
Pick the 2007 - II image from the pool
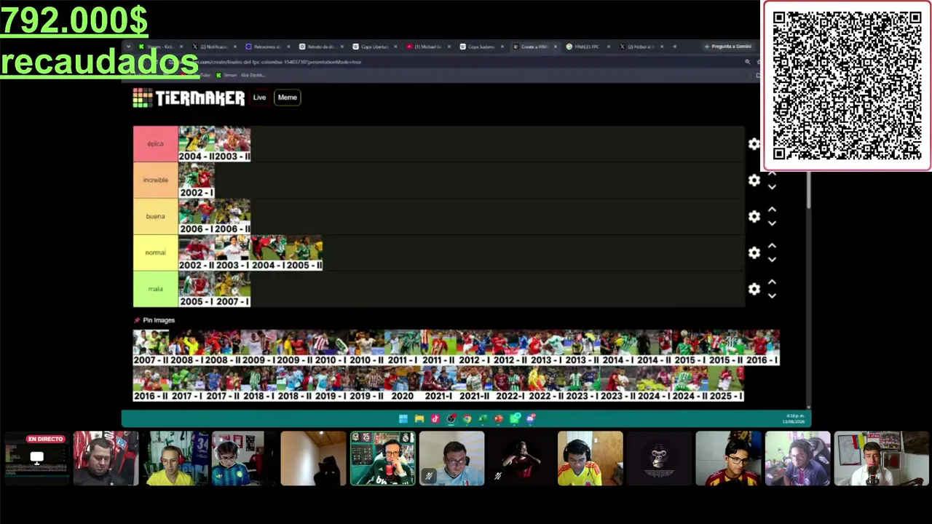pyautogui.click(x=151, y=347)
